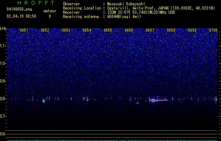Click the 1.1 kHz axis label
This screenshot has height=141, width=221.
pos(3,46)
